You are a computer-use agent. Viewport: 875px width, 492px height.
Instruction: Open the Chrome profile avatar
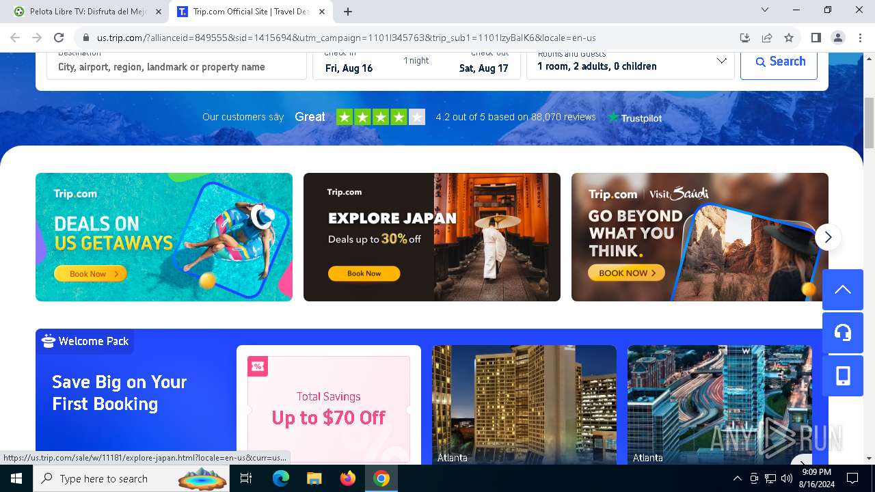(x=837, y=38)
